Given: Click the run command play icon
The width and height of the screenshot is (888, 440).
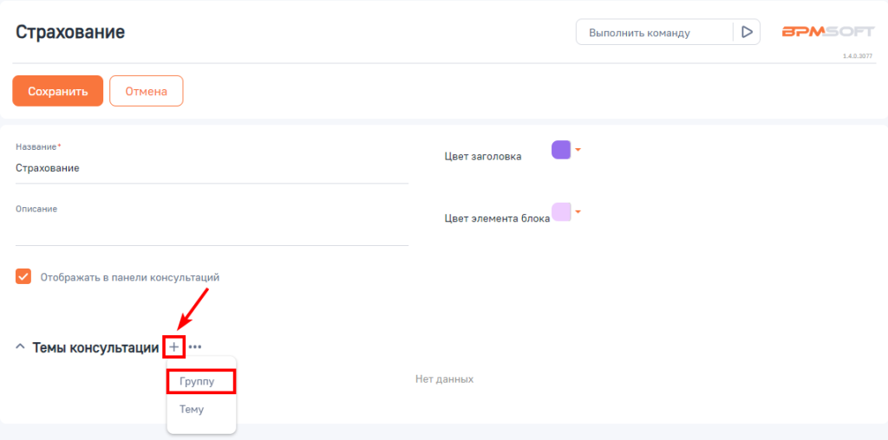Looking at the screenshot, I should [x=746, y=32].
